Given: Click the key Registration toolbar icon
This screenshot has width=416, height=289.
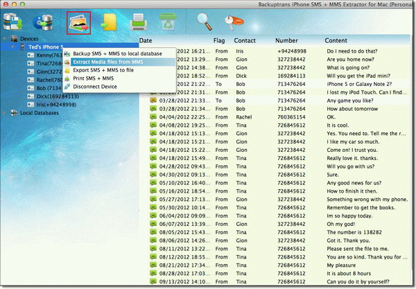Looking at the screenshot, I should tap(234, 22).
